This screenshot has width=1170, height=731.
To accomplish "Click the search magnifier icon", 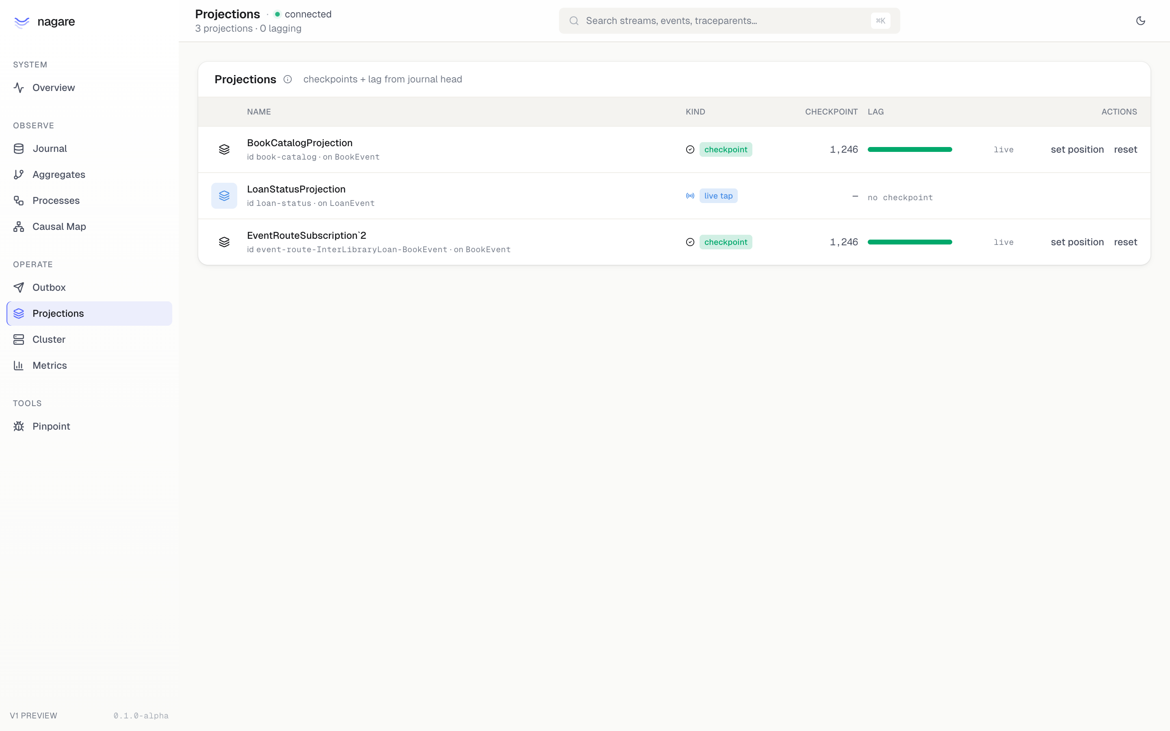I will (x=574, y=21).
